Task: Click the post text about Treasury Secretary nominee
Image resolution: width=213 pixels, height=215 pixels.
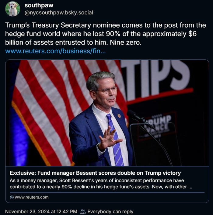Action: pyautogui.click(x=101, y=34)
